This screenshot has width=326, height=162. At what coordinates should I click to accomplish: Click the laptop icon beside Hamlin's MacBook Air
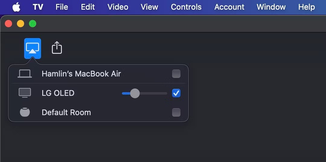pos(25,74)
